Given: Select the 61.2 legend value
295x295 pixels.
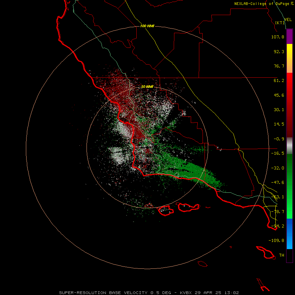Looking at the screenshot, I should click(x=279, y=81).
